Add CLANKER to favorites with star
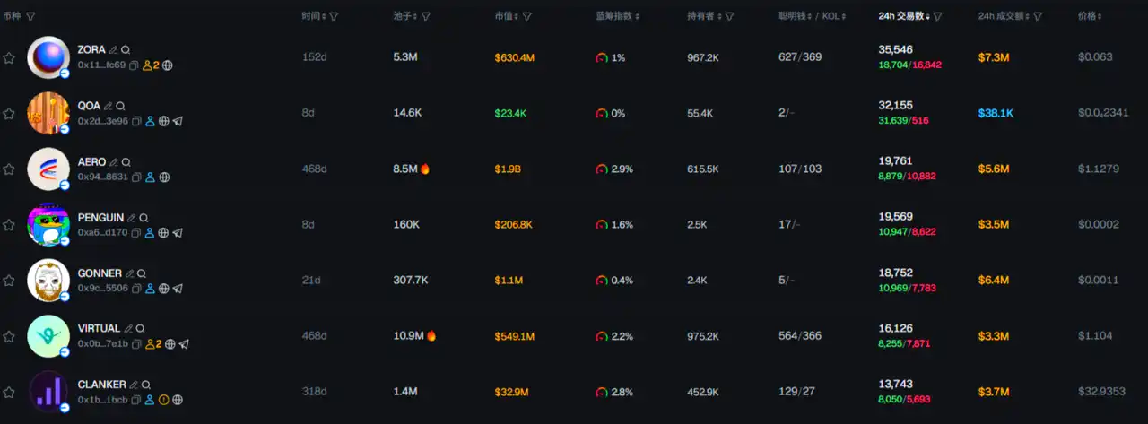The height and width of the screenshot is (424, 1148). click(9, 392)
